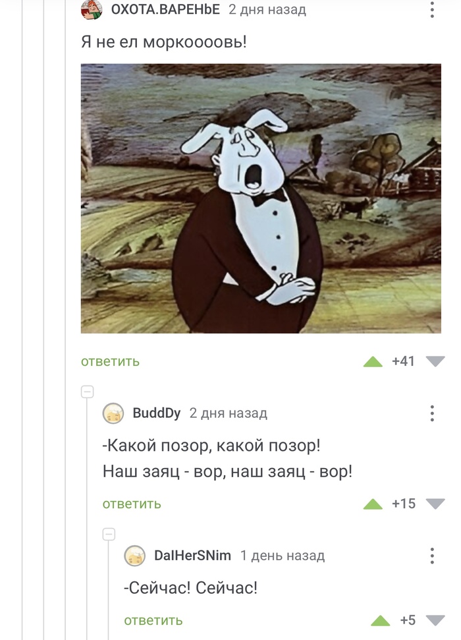Reply to the ОХОТА.ВАРЕНЬЕ comment
The image size is (461, 640).
(110, 362)
